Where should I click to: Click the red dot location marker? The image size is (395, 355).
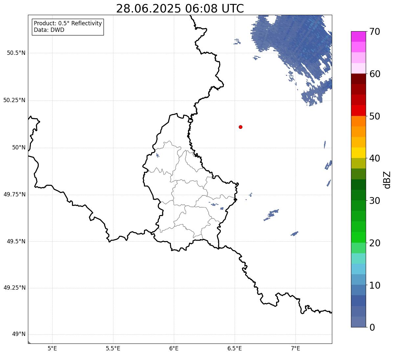point(241,127)
